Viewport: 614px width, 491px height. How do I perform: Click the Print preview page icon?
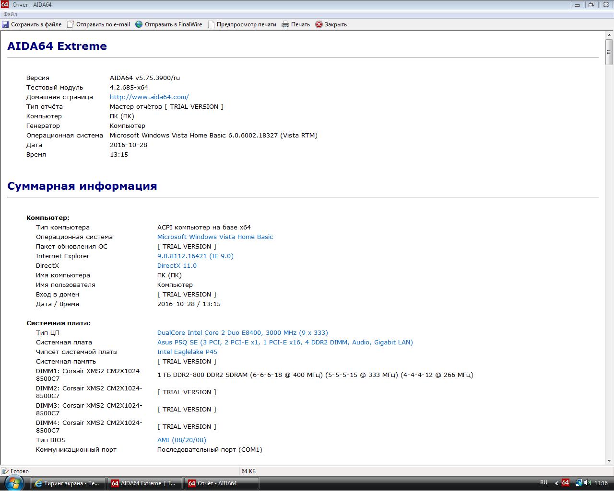coord(211,24)
